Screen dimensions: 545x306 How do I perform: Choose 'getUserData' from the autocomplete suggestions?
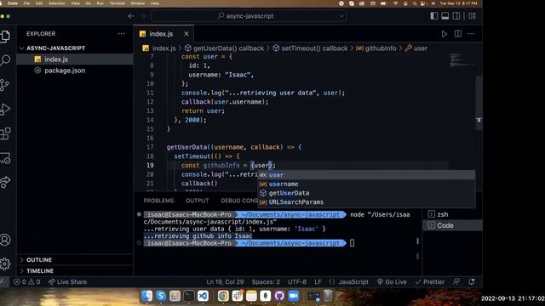click(x=366, y=193)
